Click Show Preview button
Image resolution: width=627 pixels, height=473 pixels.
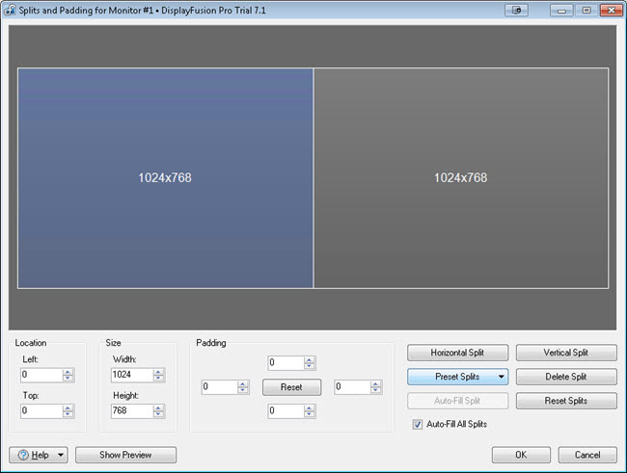(125, 455)
